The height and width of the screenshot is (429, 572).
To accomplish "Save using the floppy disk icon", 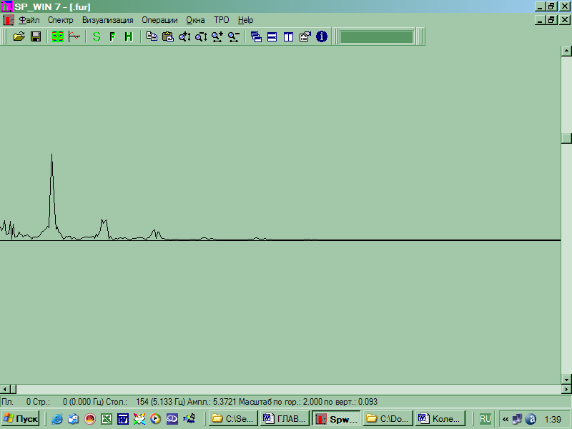I will pyautogui.click(x=36, y=36).
